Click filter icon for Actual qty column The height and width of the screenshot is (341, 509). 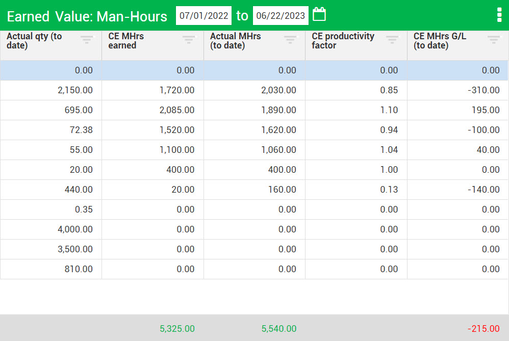87,39
